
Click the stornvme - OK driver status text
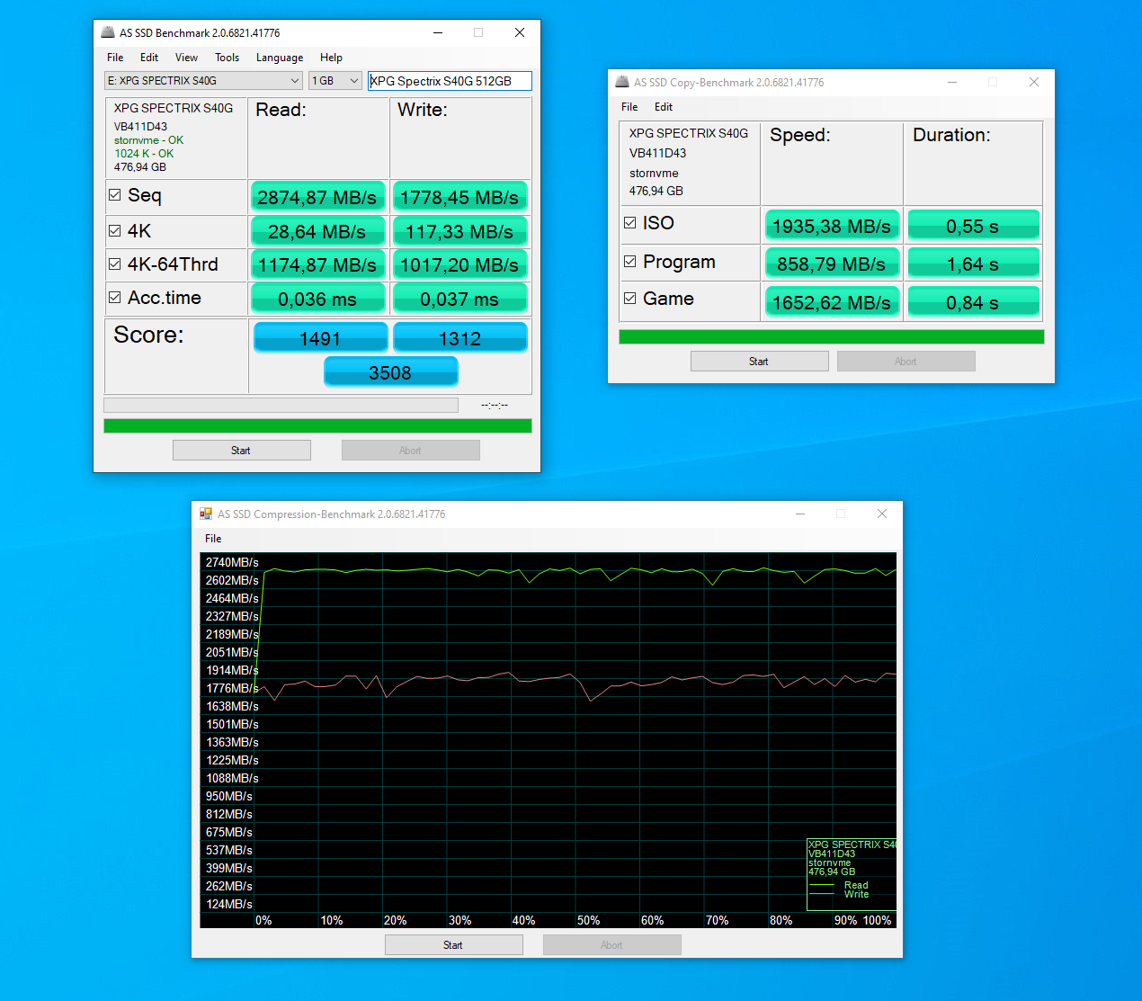coord(148,140)
